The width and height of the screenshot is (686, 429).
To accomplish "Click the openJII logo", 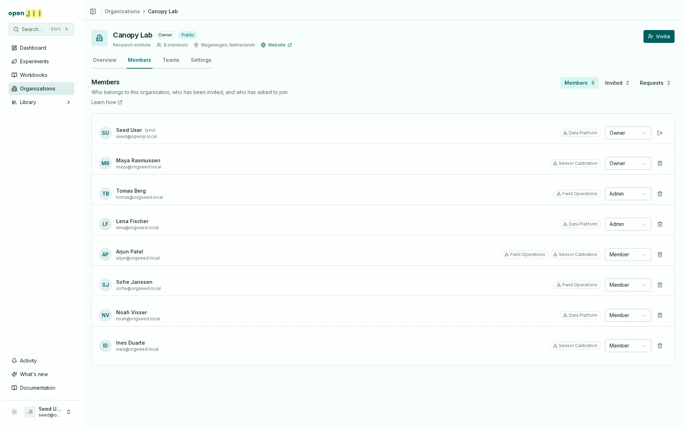I will click(x=26, y=14).
